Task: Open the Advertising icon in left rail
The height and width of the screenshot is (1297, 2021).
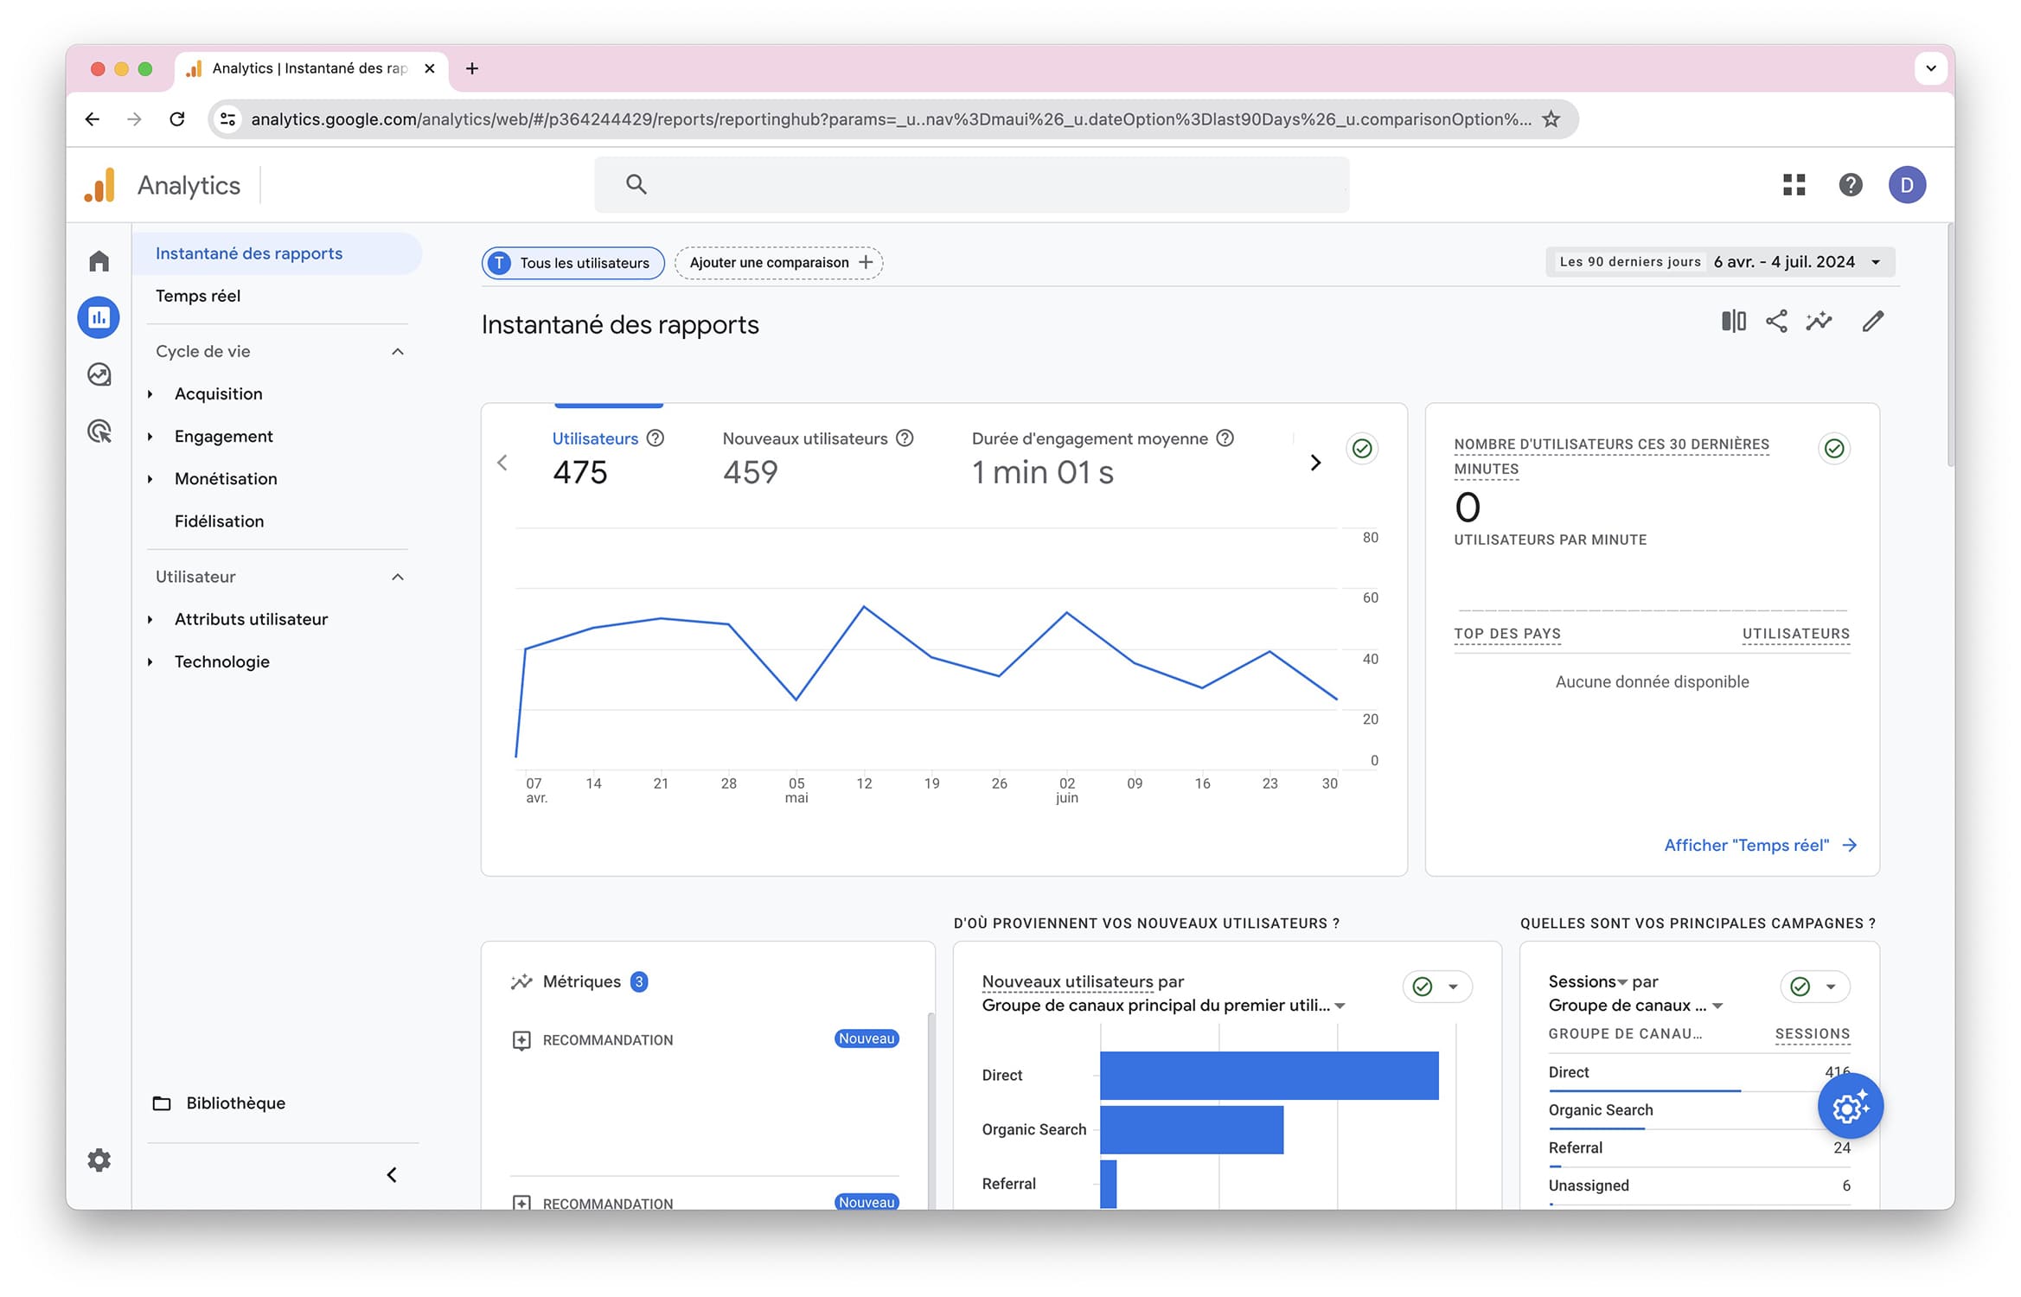Action: (x=99, y=431)
